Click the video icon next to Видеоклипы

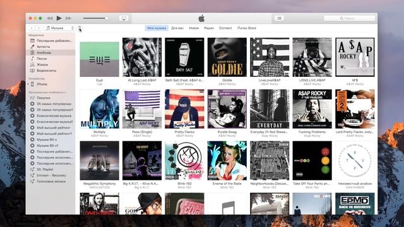(32, 71)
